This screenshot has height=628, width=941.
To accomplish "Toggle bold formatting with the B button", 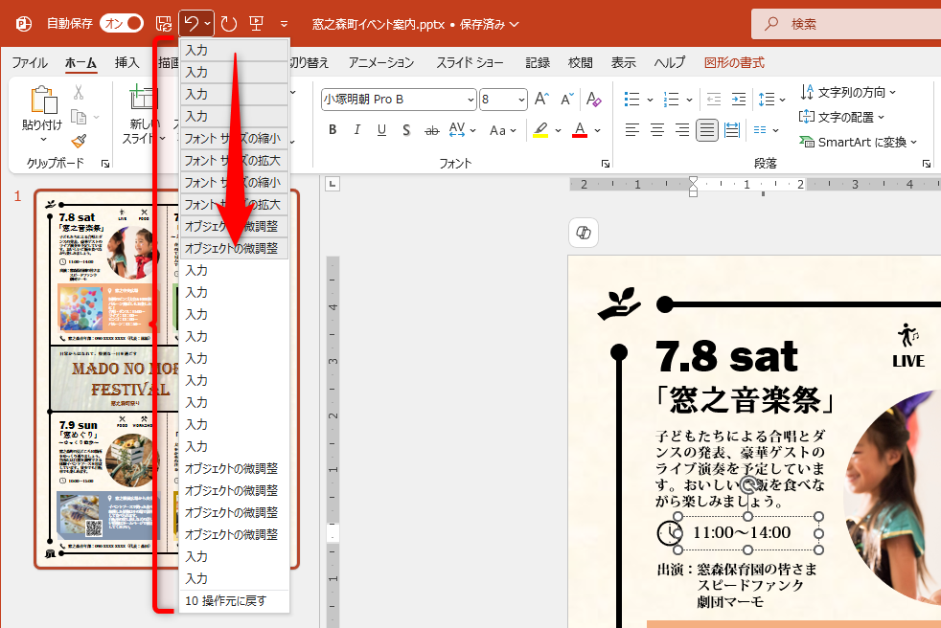I will coord(333,129).
